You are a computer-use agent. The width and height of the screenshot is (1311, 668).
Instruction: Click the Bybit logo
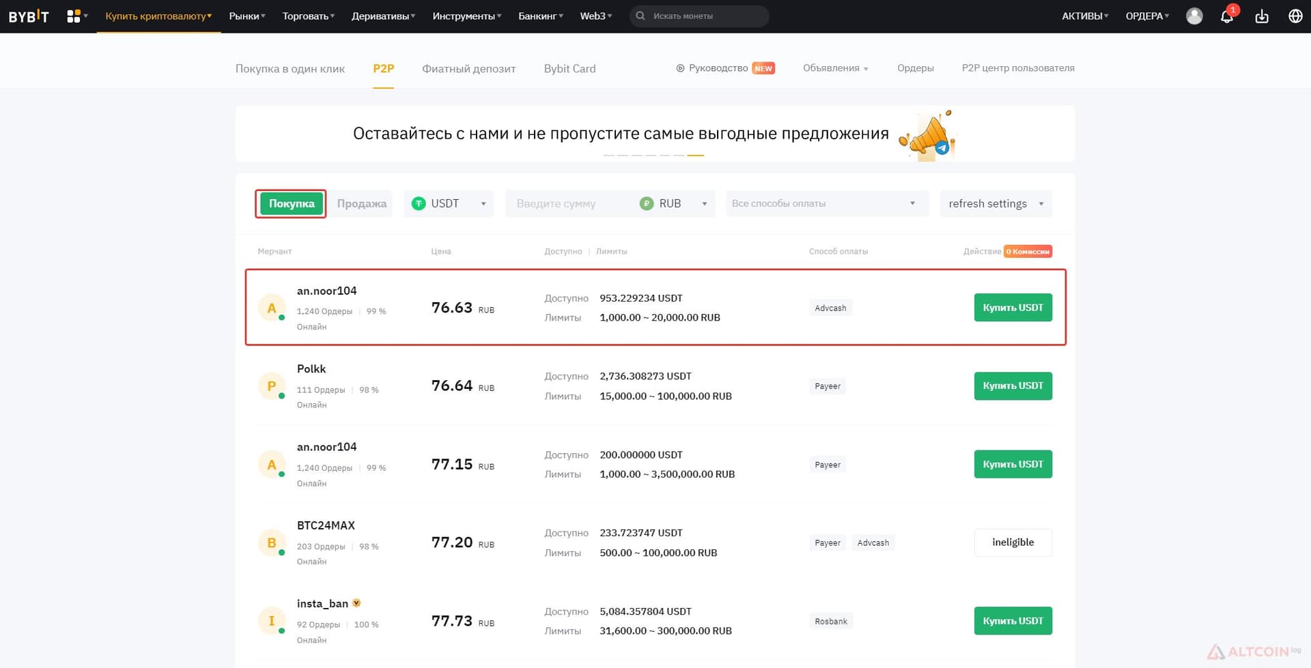[29, 16]
